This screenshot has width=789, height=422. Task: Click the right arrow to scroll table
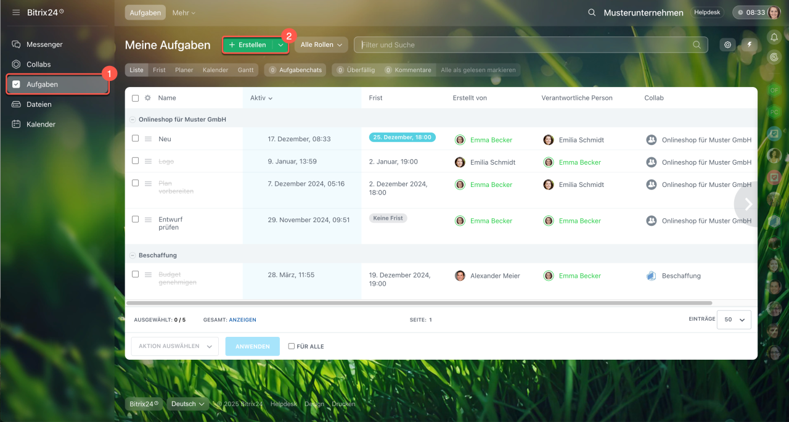[748, 204]
